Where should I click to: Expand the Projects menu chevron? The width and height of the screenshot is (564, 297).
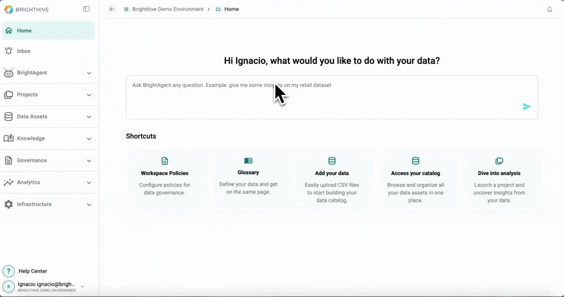click(x=89, y=95)
